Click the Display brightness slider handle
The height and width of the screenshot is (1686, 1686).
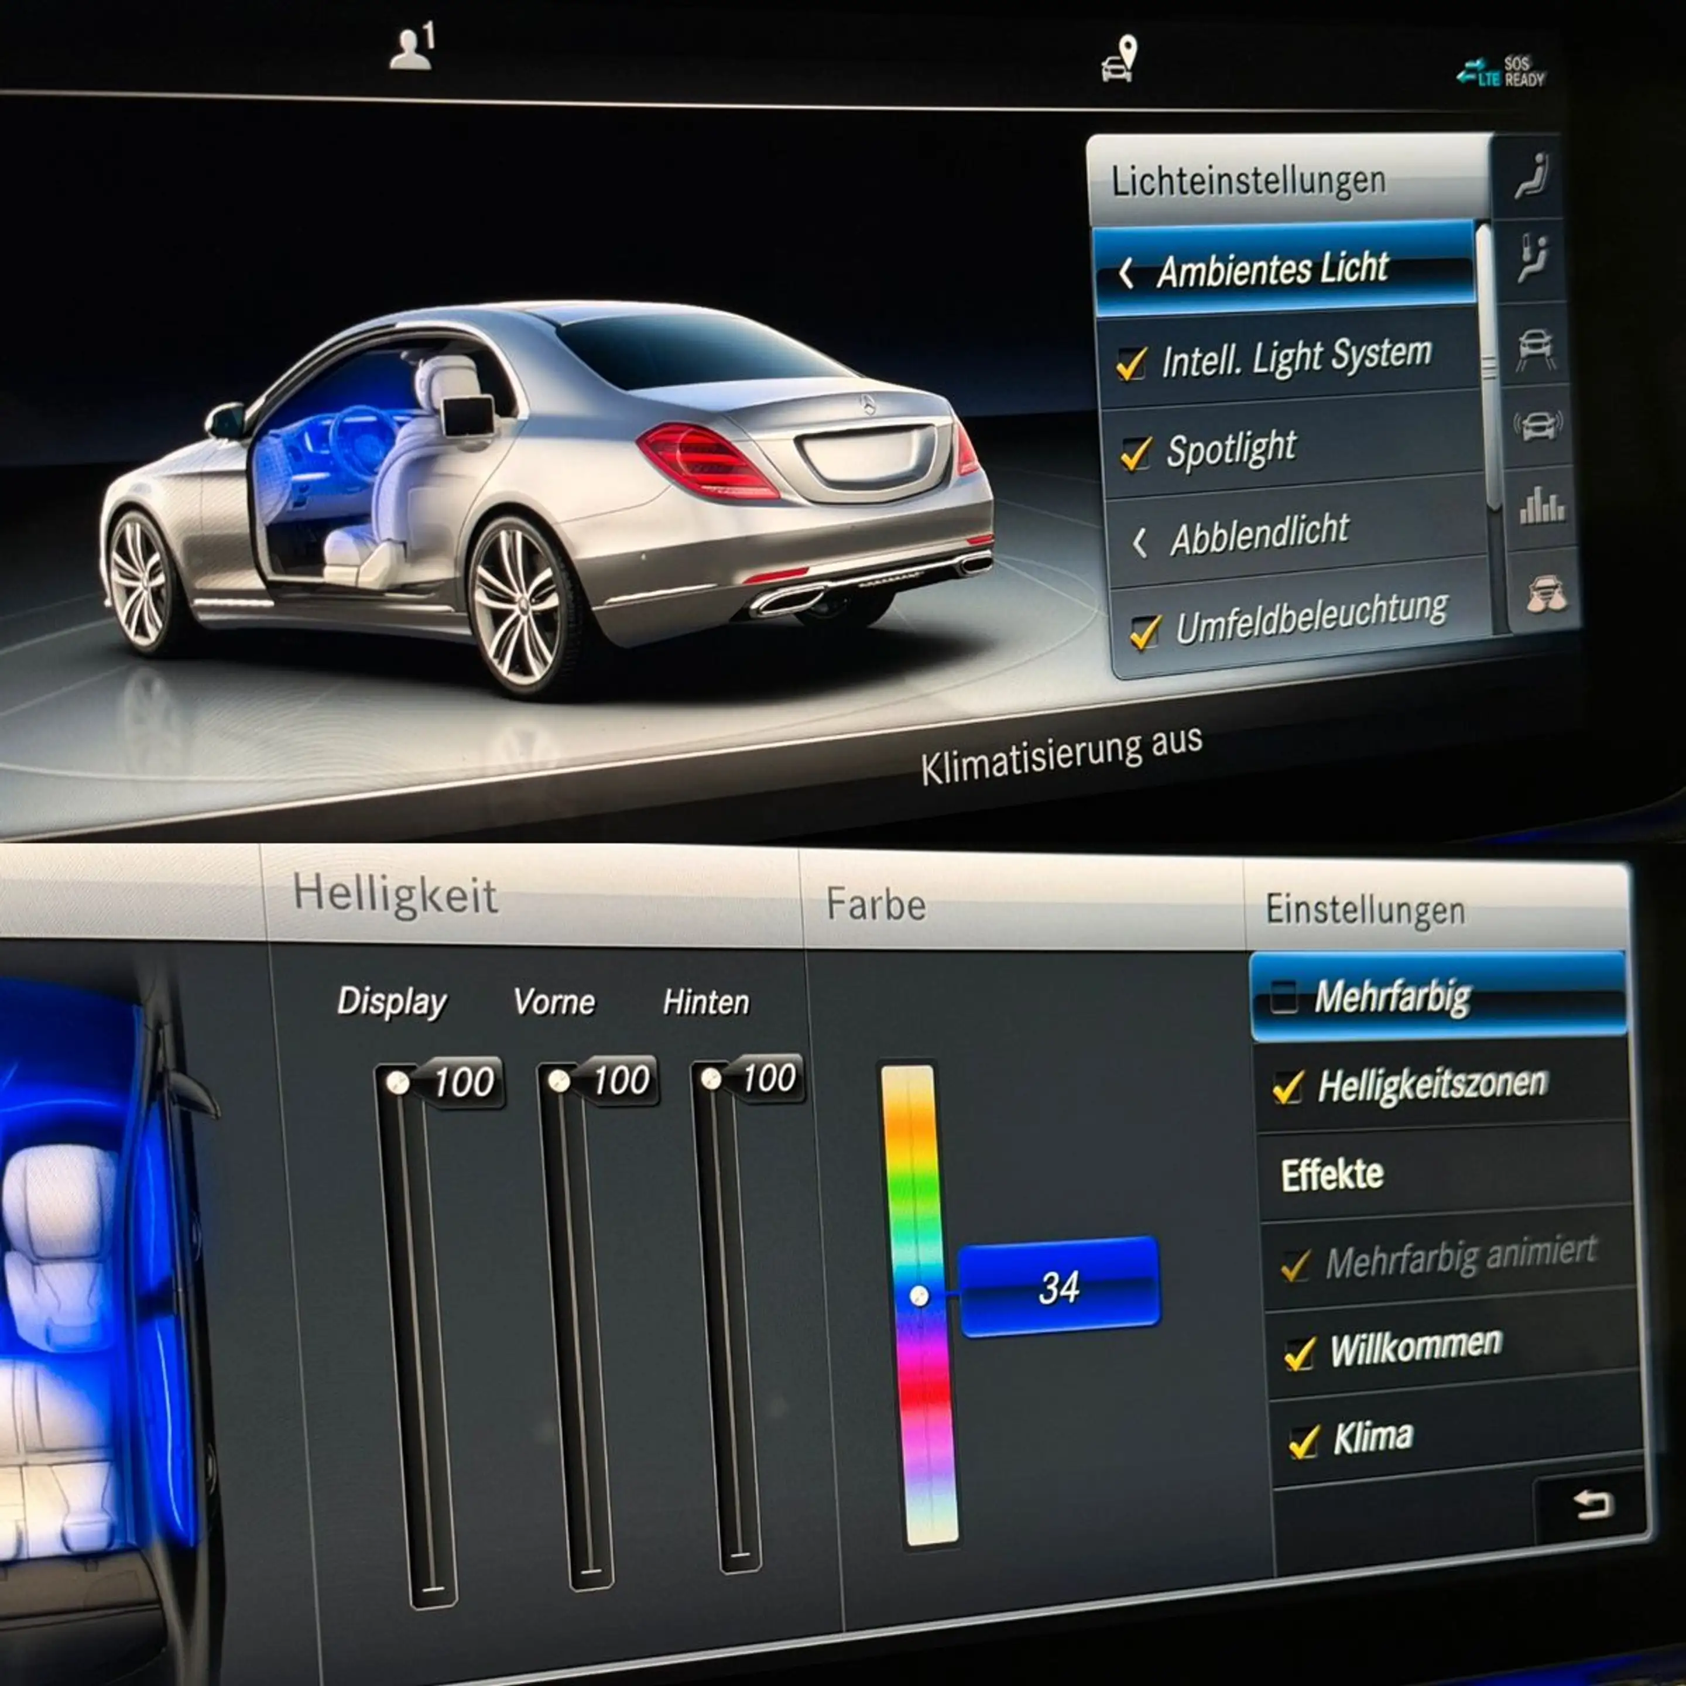(397, 1083)
